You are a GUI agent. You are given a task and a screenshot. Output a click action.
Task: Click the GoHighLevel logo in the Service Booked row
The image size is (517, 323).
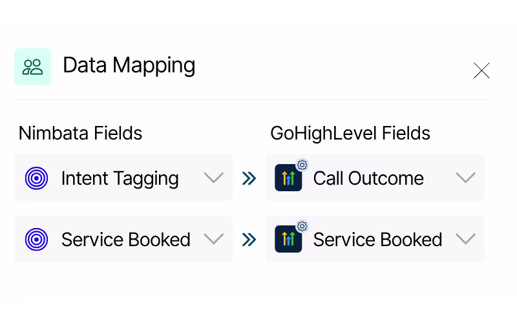tap(288, 239)
